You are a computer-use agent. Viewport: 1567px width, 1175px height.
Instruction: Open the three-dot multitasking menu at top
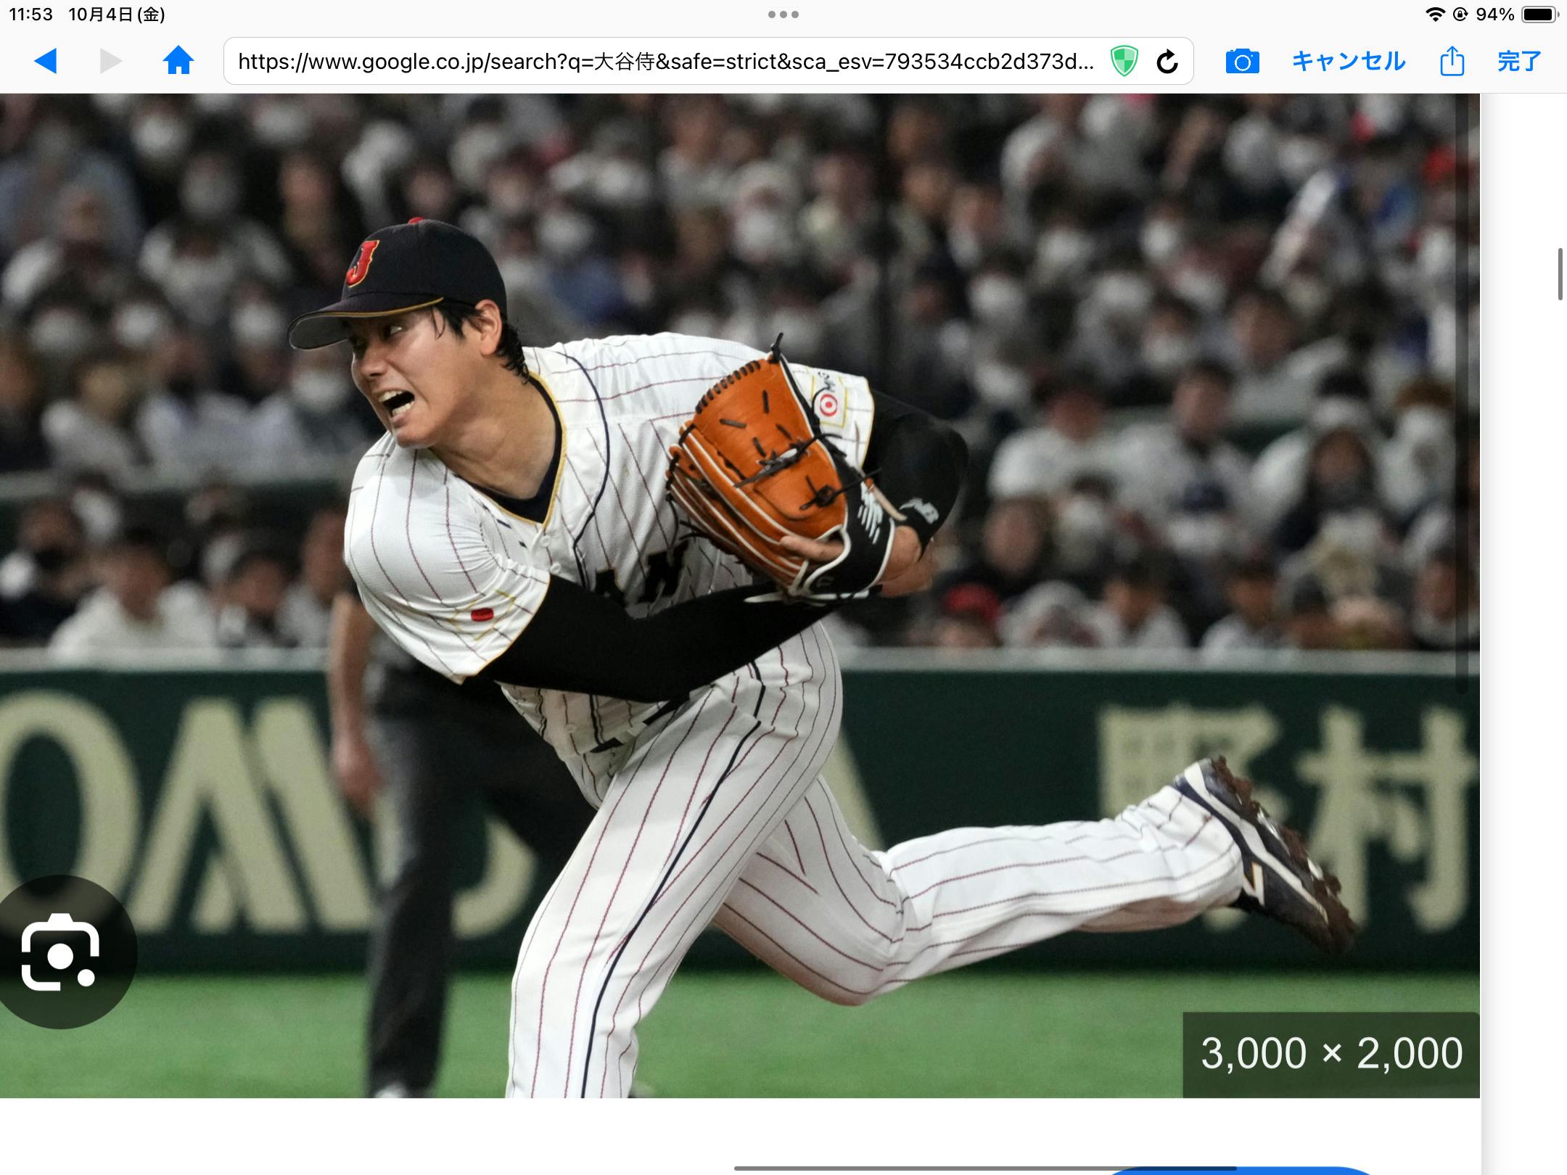tap(783, 15)
